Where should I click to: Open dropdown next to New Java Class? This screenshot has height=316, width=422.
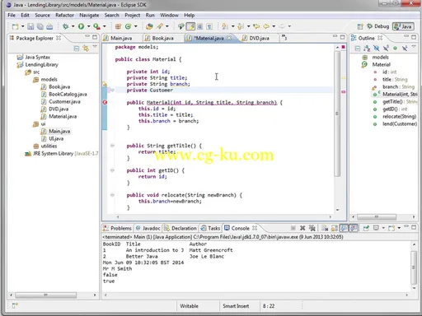click(135, 26)
